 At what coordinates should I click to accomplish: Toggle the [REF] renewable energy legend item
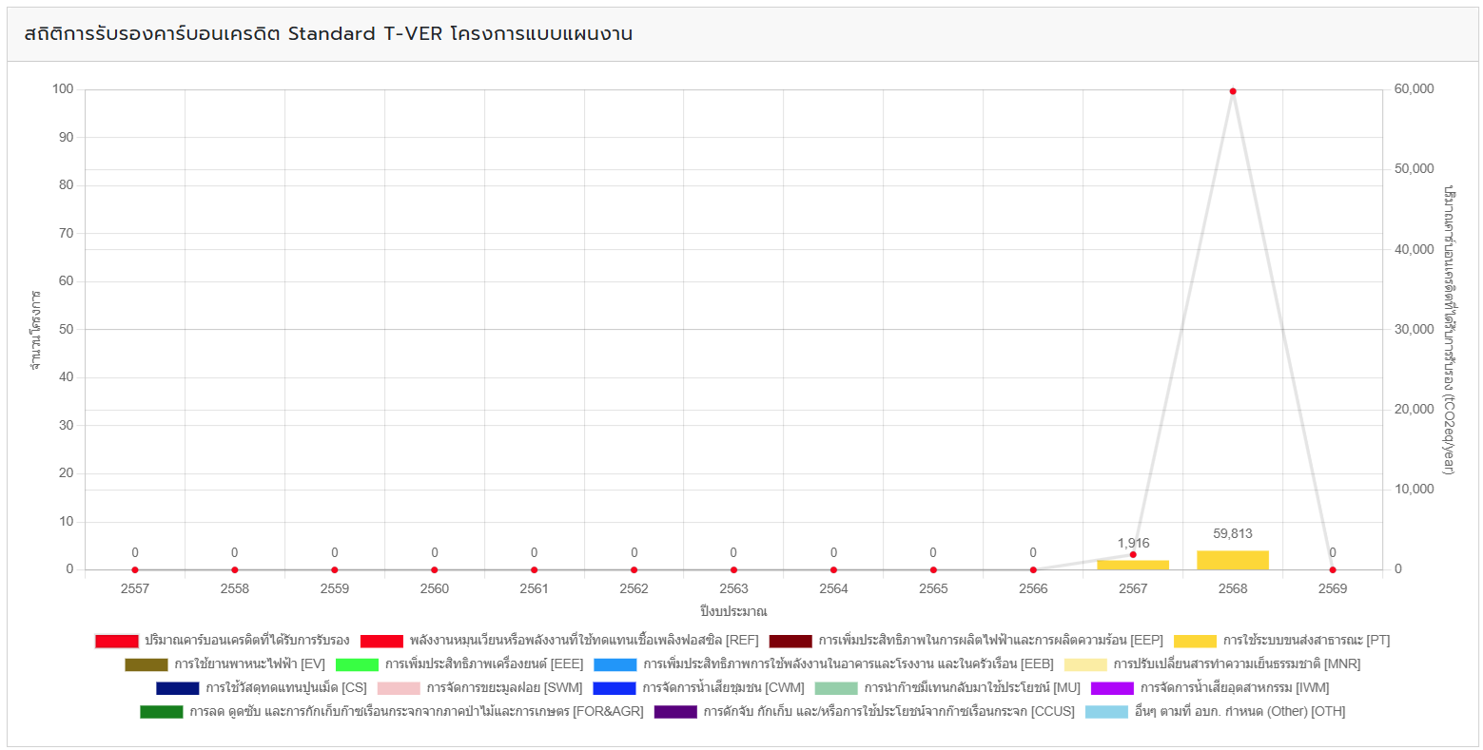coord(583,641)
